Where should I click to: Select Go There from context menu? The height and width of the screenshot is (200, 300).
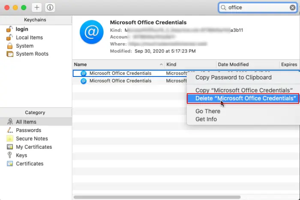click(208, 111)
